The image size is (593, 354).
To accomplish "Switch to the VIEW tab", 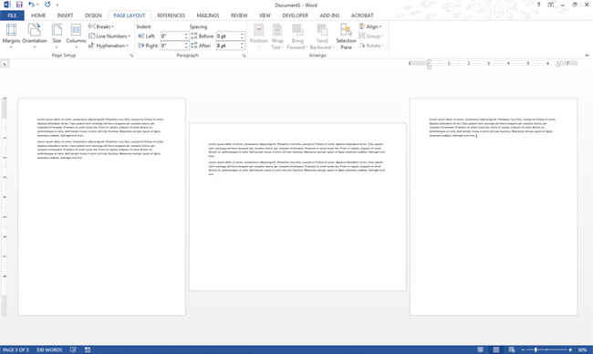I will pos(265,16).
